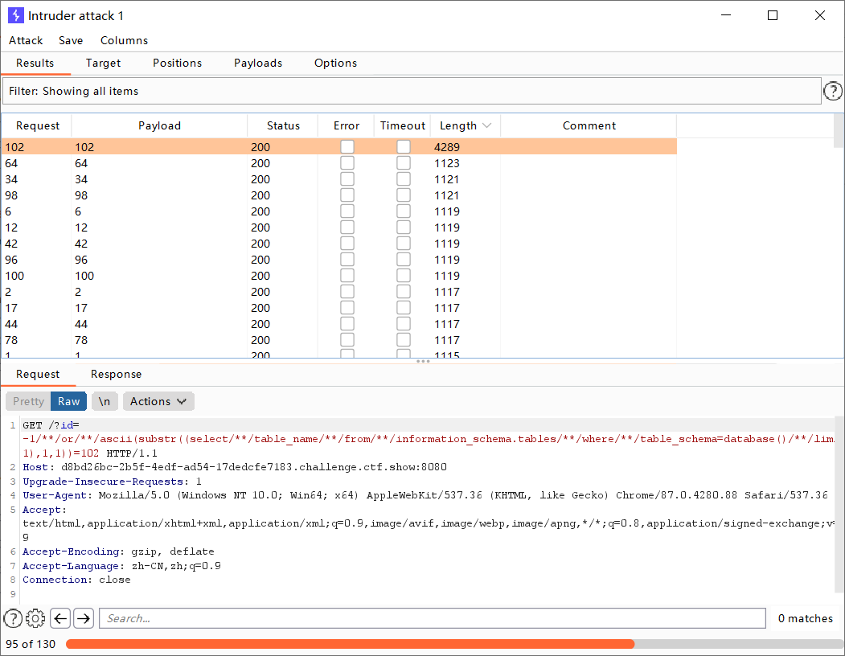Switch to the Payloads tab
Image resolution: width=845 pixels, height=656 pixels.
pos(258,63)
